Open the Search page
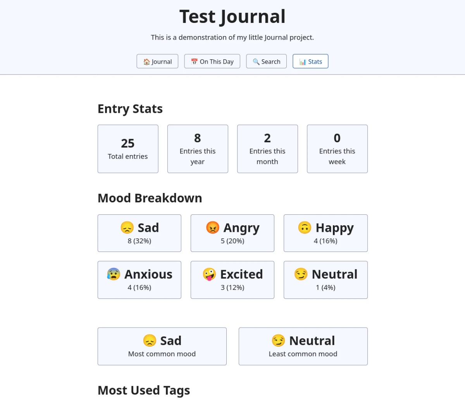This screenshot has height=407, width=465. point(266,61)
